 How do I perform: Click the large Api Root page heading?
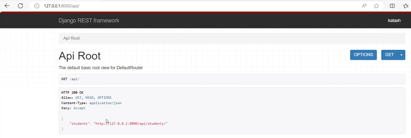[x=80, y=56]
